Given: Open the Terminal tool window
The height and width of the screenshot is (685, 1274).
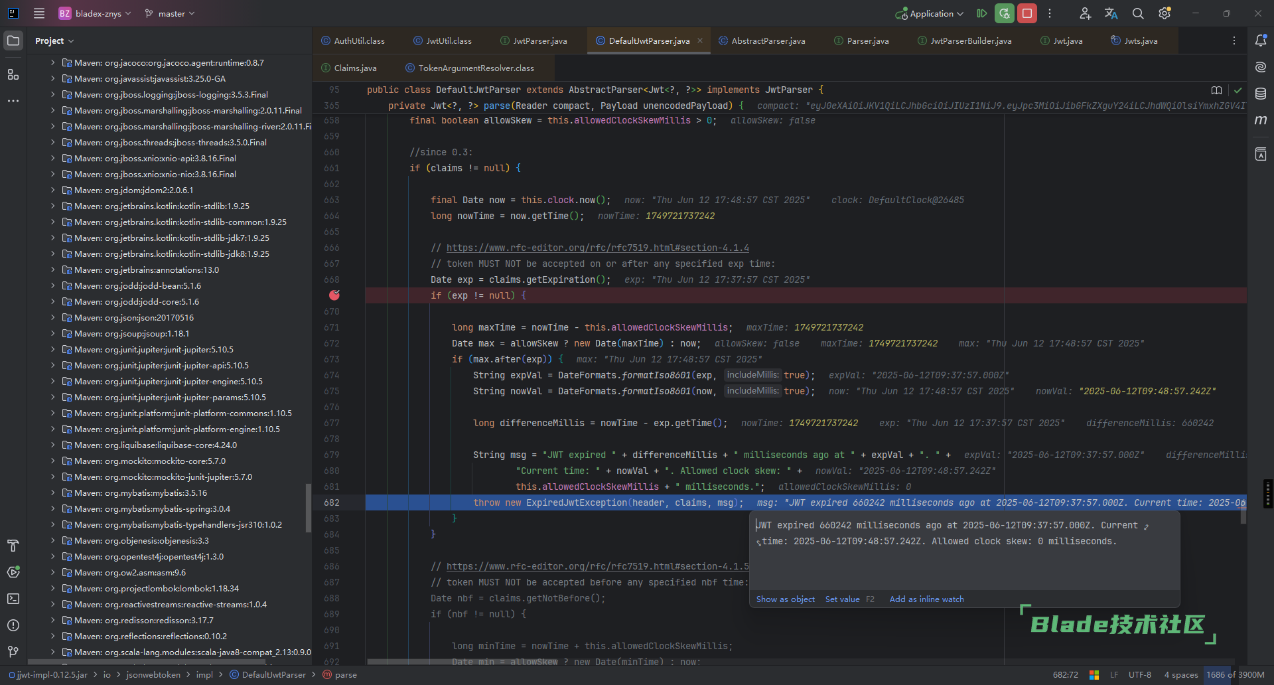Looking at the screenshot, I should (x=13, y=599).
